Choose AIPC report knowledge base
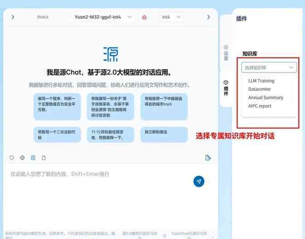This screenshot has width=305, height=239. coord(260,106)
